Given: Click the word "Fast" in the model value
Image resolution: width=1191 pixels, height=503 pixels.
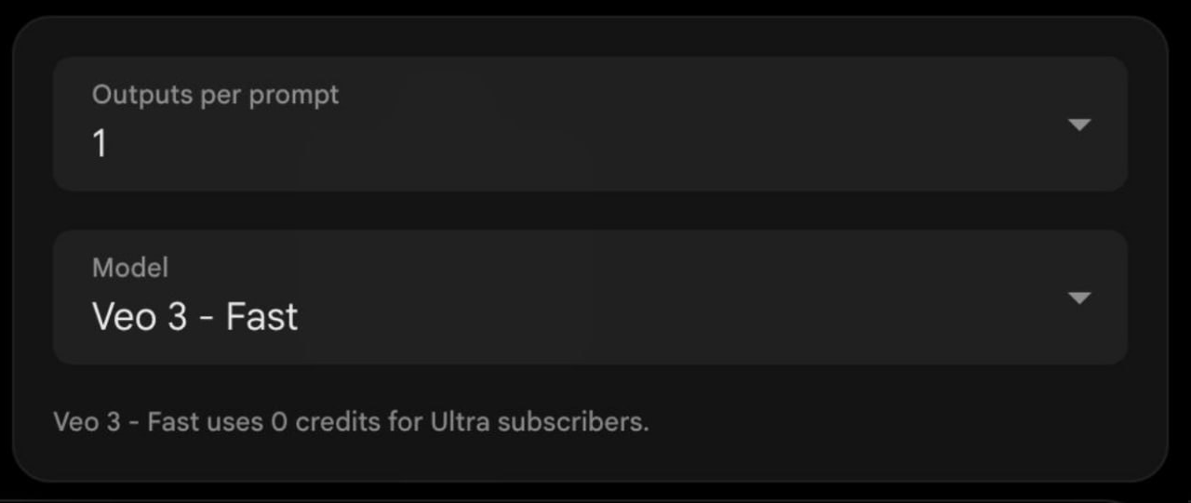Looking at the screenshot, I should point(261,317).
